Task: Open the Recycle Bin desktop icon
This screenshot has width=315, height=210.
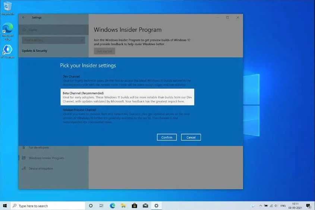Action: coord(7,8)
